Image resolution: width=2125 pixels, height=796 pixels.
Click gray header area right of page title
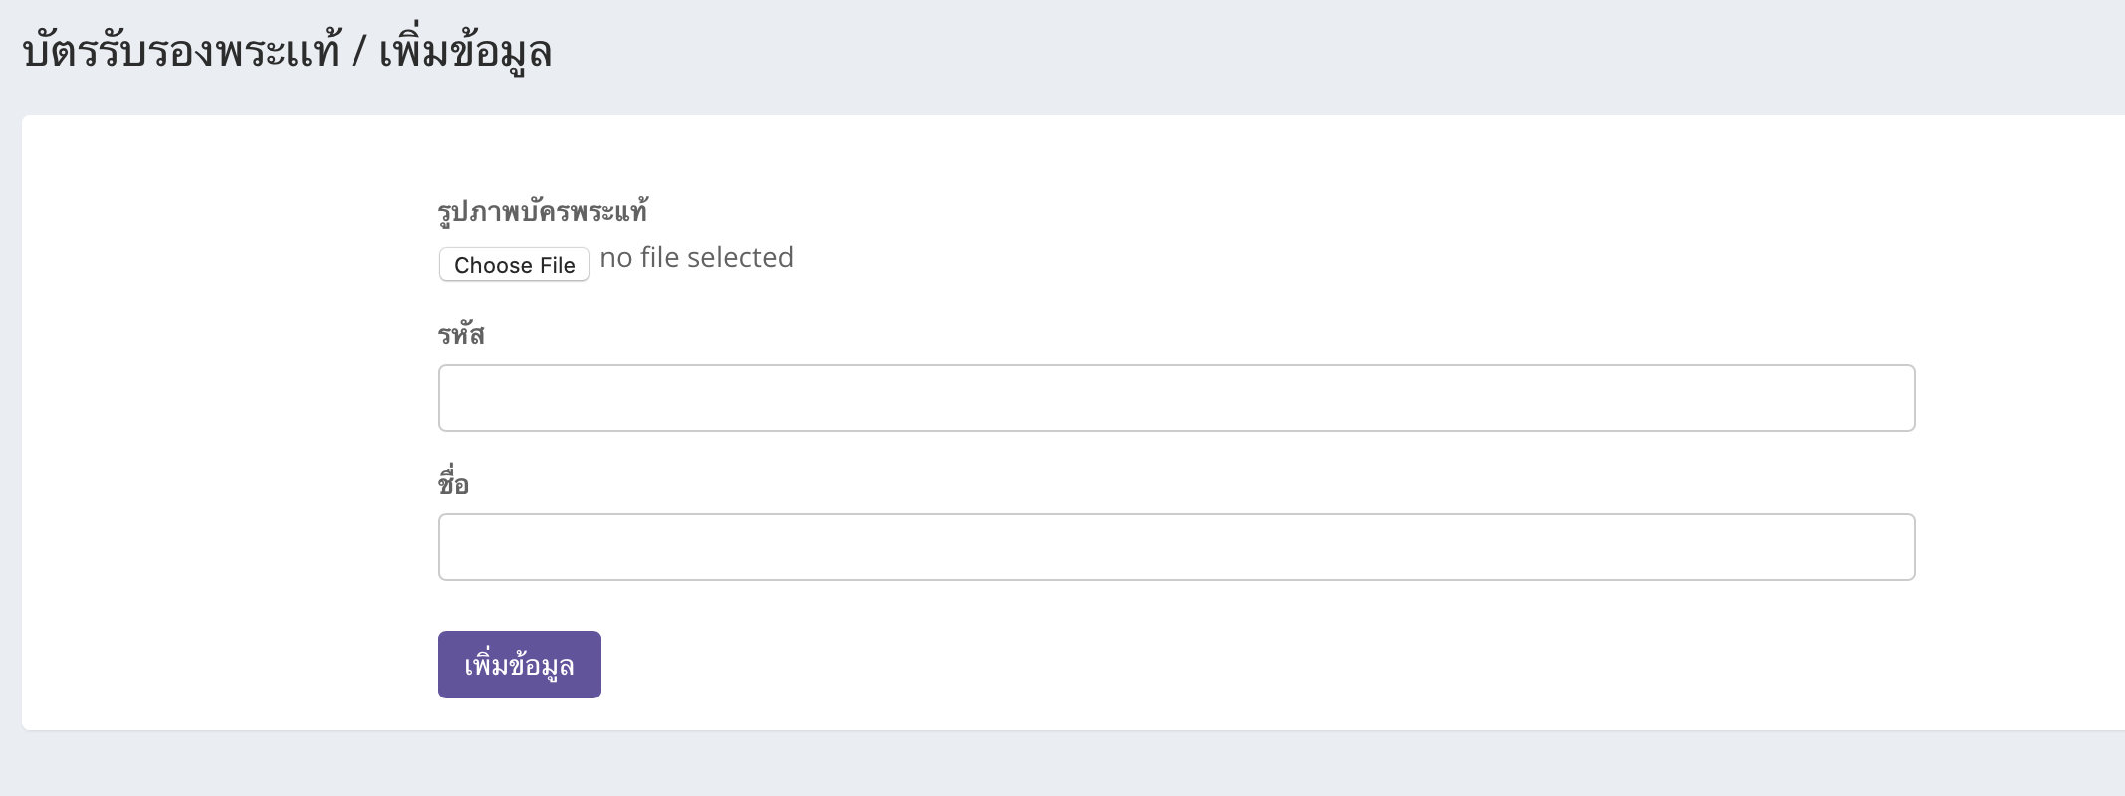click(x=1295, y=55)
